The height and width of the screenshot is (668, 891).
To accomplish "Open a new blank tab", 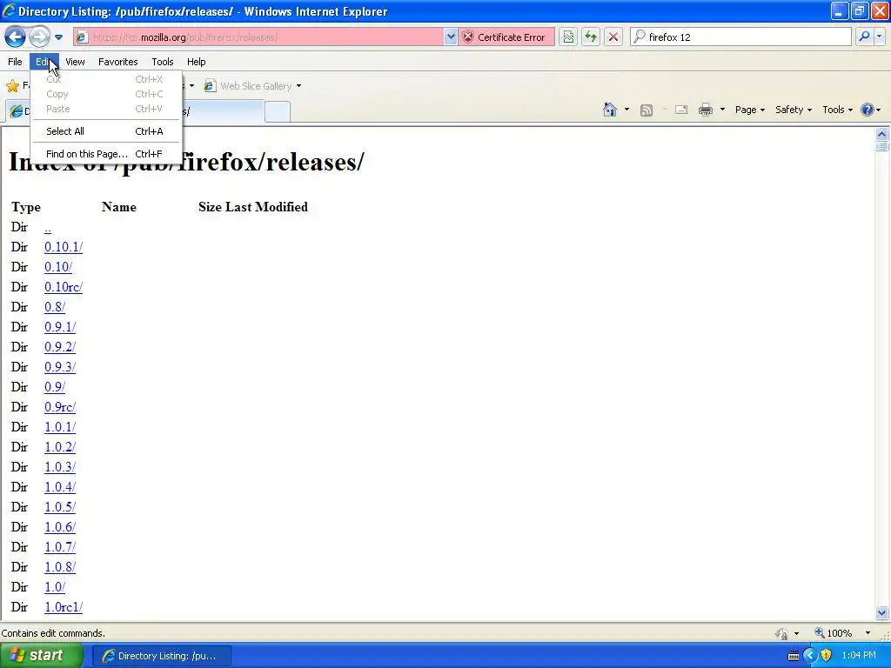I will (278, 111).
